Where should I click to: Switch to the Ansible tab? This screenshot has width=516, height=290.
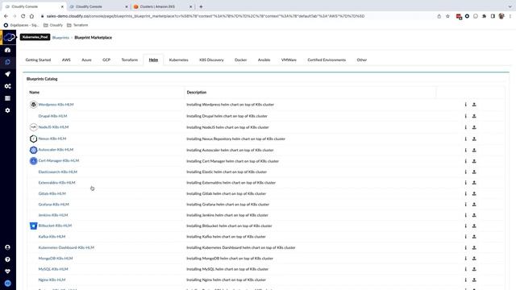[264, 60]
